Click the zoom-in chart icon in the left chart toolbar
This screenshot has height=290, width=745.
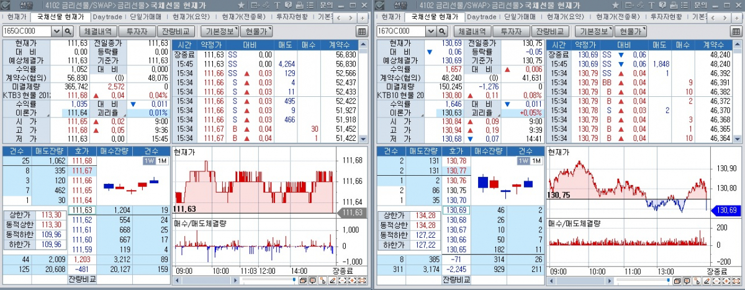click(352, 281)
